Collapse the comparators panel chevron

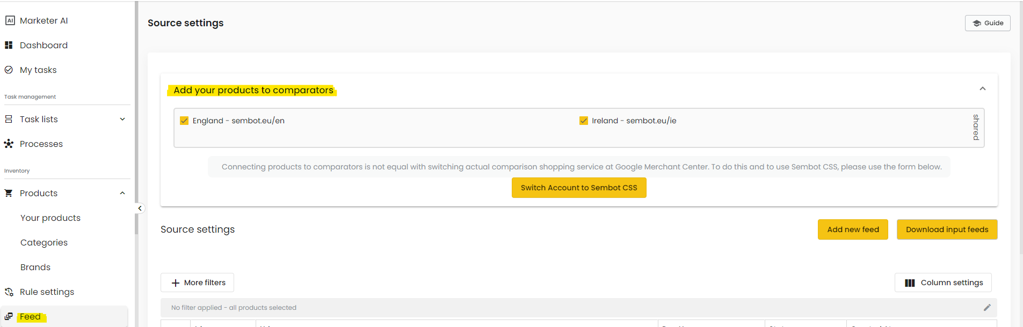(x=983, y=88)
